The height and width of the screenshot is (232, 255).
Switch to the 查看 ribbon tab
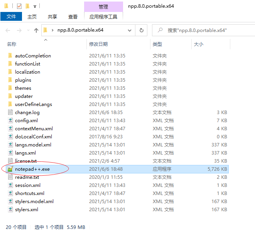click(73, 17)
